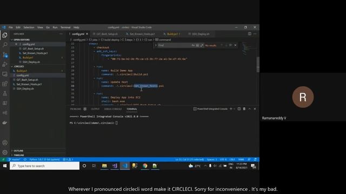Open the Selection menu
Image resolution: width=346 pixels, height=194 pixels.
click(x=29, y=27)
